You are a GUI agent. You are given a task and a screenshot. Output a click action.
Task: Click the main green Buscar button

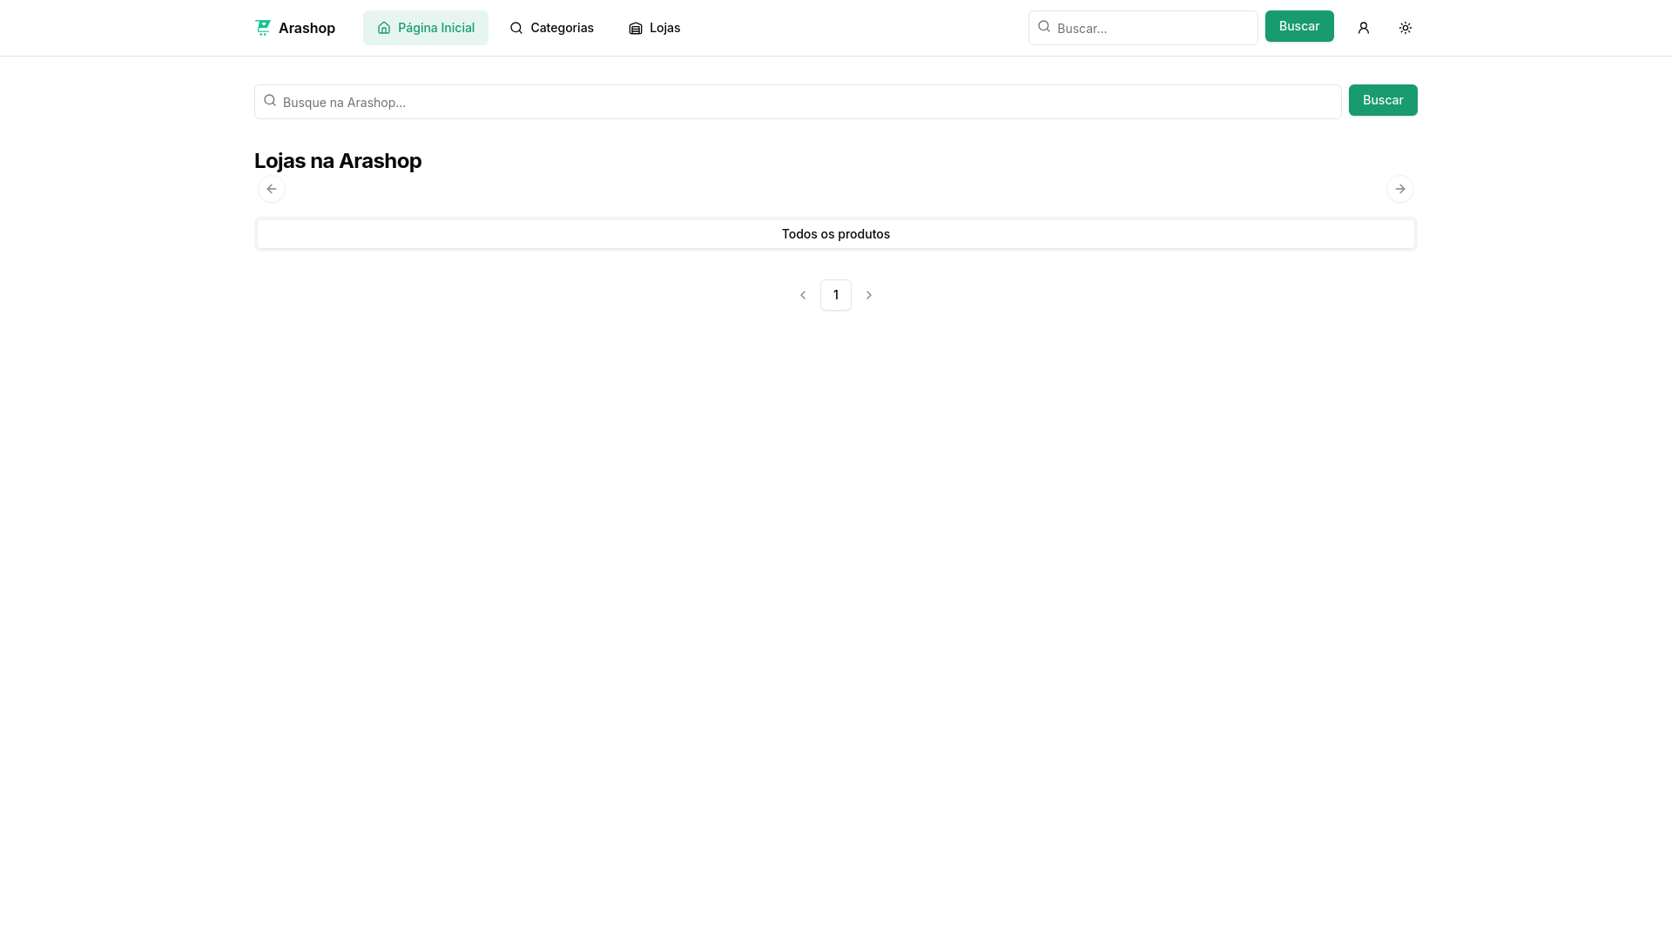[1383, 100]
